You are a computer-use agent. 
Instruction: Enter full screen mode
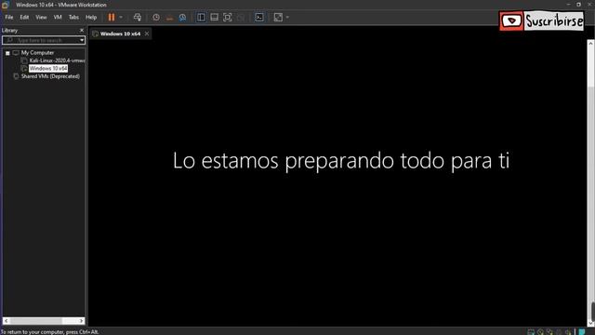pyautogui.click(x=227, y=17)
